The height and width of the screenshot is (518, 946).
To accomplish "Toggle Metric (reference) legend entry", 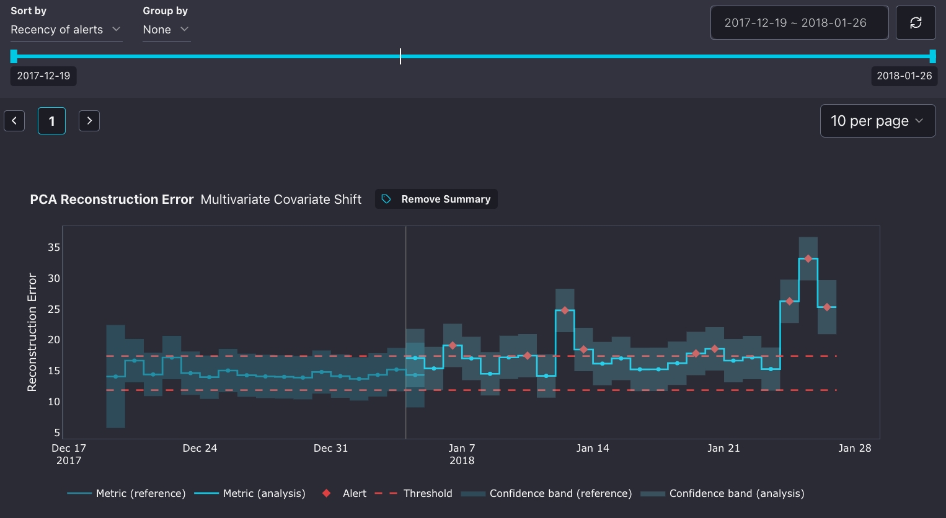I will pos(126,493).
